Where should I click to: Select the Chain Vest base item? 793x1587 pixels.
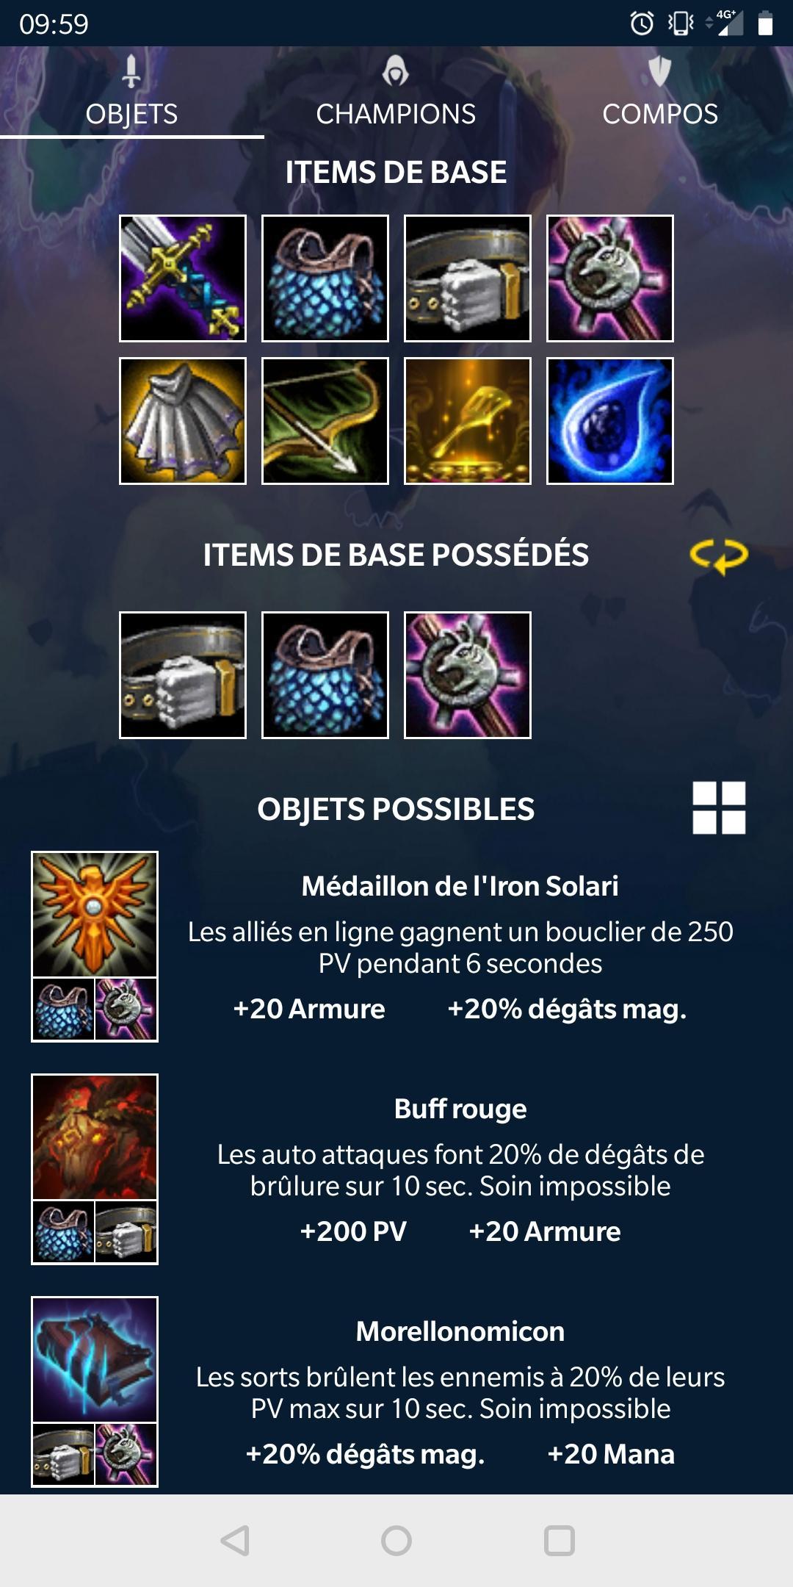pos(325,278)
